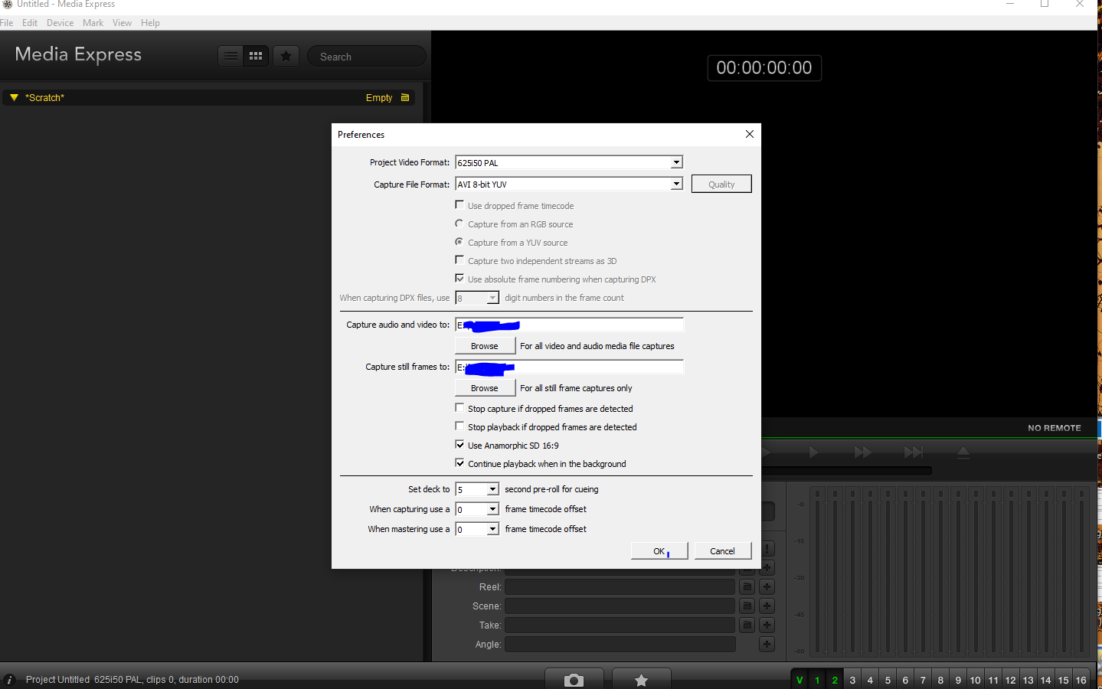The width and height of the screenshot is (1102, 689).
Task: Open the Capture File Format dropdown
Action: pos(676,184)
